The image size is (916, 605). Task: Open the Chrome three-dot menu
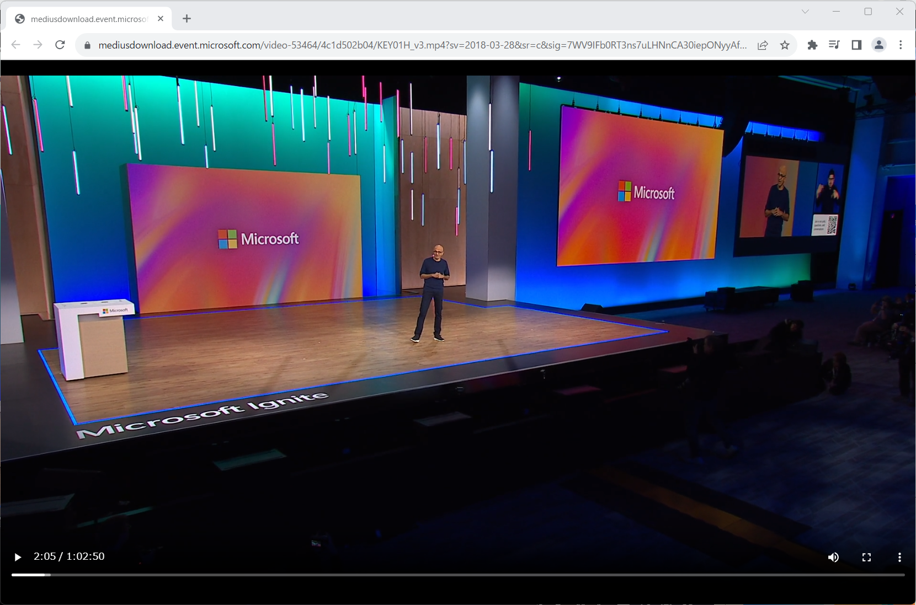click(x=901, y=45)
